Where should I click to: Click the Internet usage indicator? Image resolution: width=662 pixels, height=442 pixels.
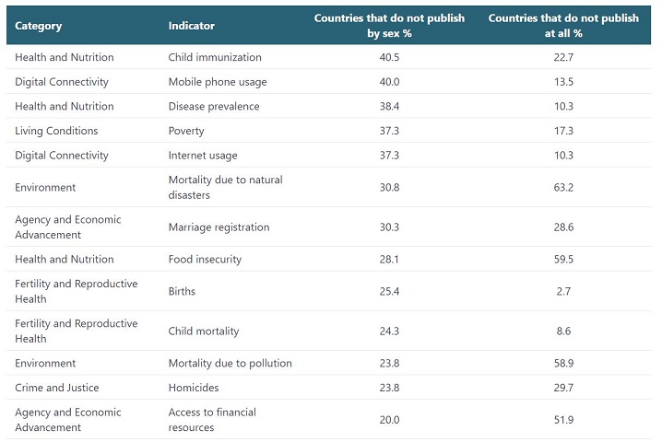click(x=203, y=156)
